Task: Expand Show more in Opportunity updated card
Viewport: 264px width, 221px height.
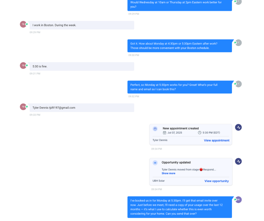Action: (x=168, y=173)
